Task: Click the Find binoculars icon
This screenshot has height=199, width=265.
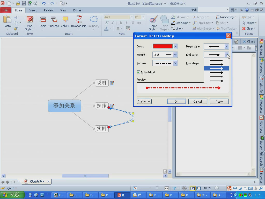Action: point(233,10)
